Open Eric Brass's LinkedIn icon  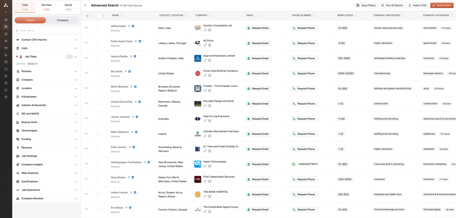130,208
